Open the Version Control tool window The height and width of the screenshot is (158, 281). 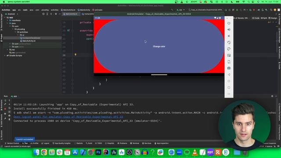pyautogui.click(x=12, y=144)
